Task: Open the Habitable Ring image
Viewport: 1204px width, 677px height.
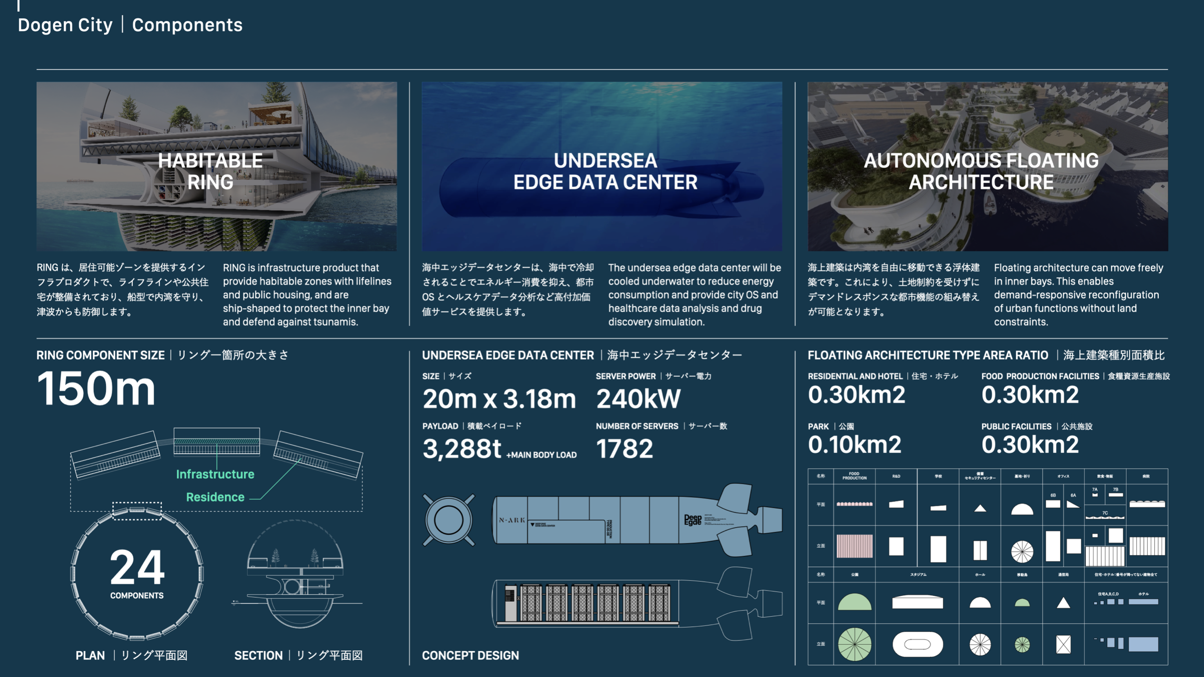Action: coord(216,166)
